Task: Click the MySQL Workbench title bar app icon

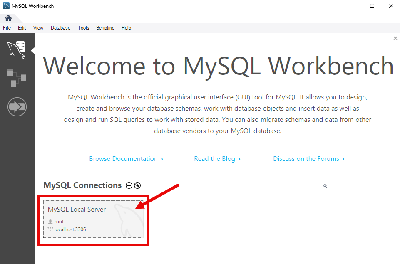Action: pyautogui.click(x=6, y=6)
